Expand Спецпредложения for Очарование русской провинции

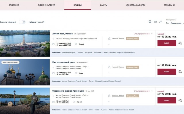143,91
